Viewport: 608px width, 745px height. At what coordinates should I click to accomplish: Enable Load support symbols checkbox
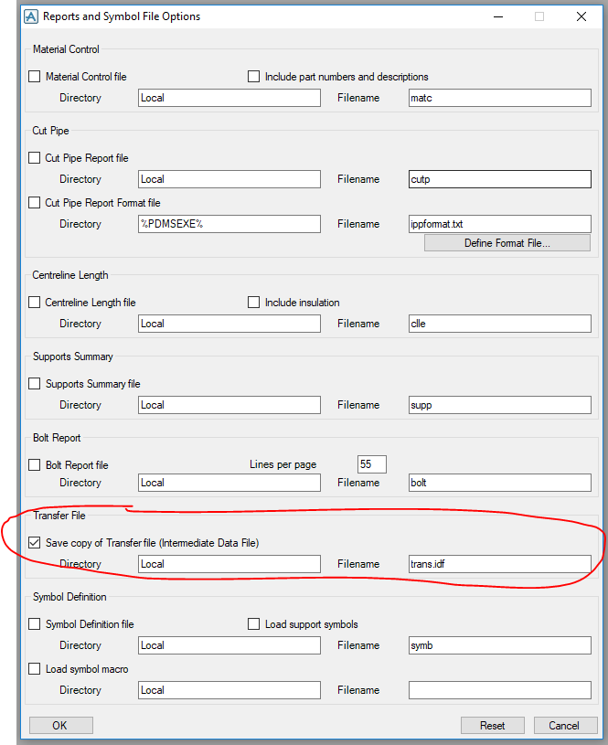254,624
